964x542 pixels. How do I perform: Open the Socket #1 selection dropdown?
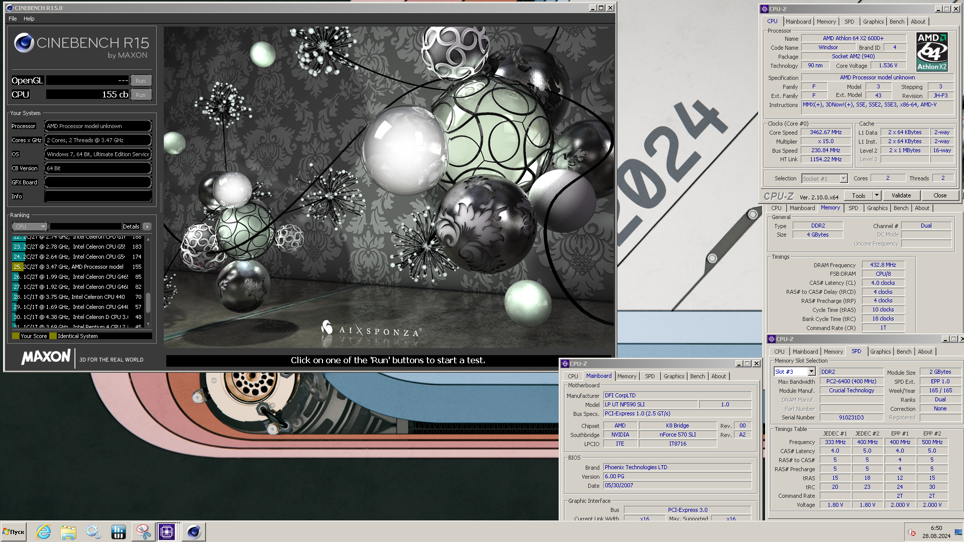click(824, 178)
